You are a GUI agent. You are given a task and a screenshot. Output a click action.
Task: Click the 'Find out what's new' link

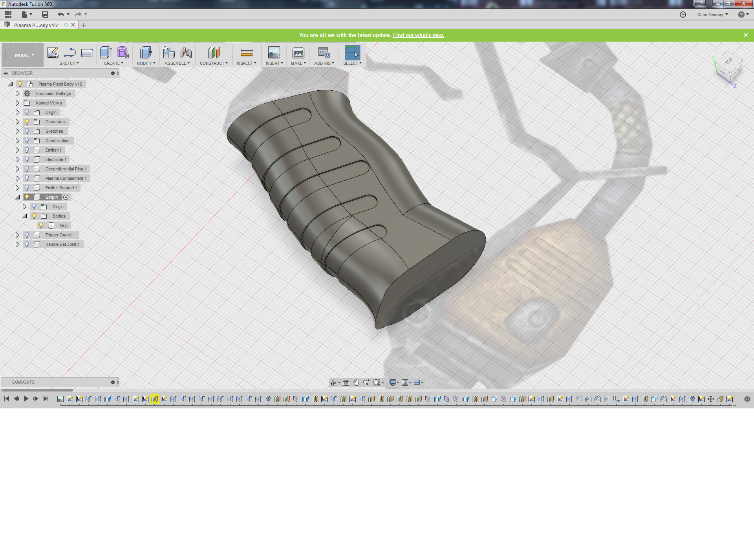[x=418, y=35]
